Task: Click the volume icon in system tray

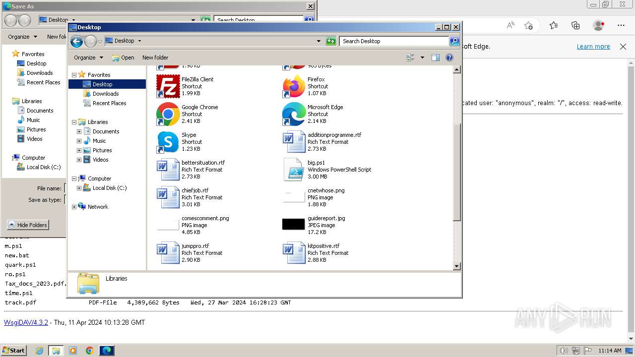Action: point(564,351)
